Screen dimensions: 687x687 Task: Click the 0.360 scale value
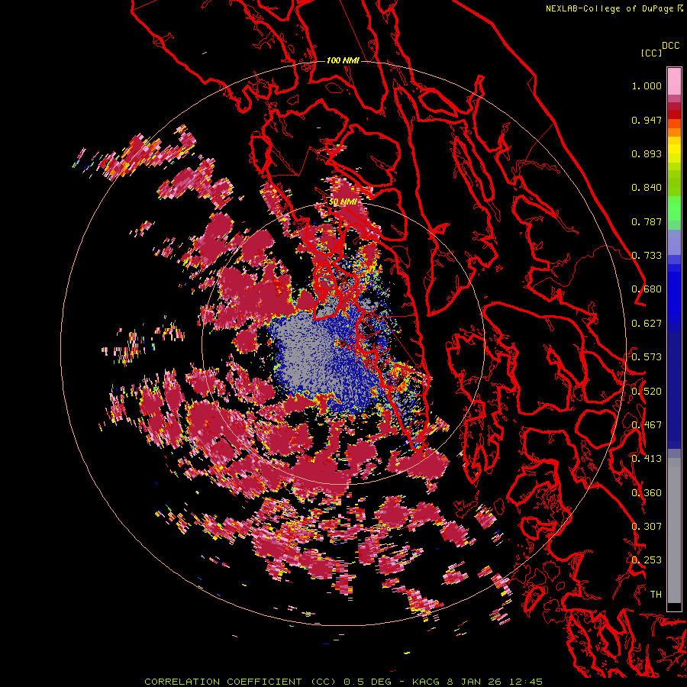point(647,493)
